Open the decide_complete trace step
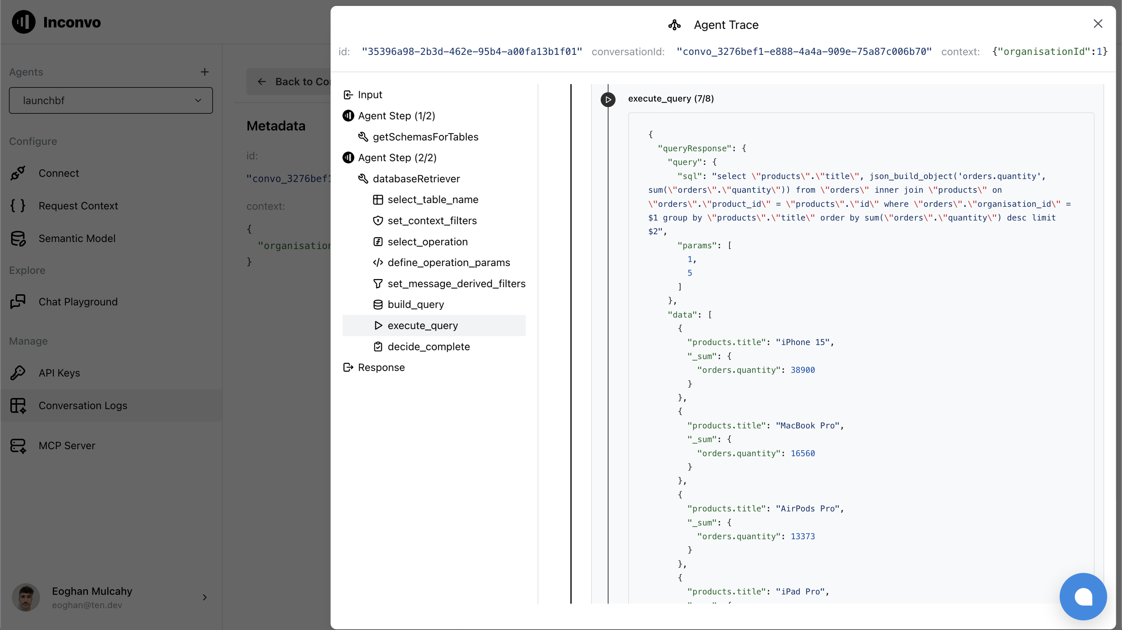This screenshot has width=1122, height=630. point(428,347)
